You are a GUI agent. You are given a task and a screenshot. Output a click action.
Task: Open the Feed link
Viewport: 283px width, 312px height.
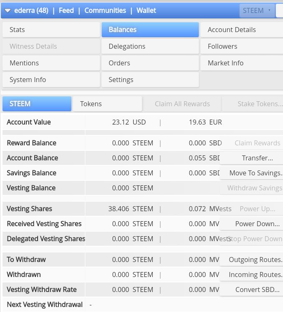click(x=66, y=10)
